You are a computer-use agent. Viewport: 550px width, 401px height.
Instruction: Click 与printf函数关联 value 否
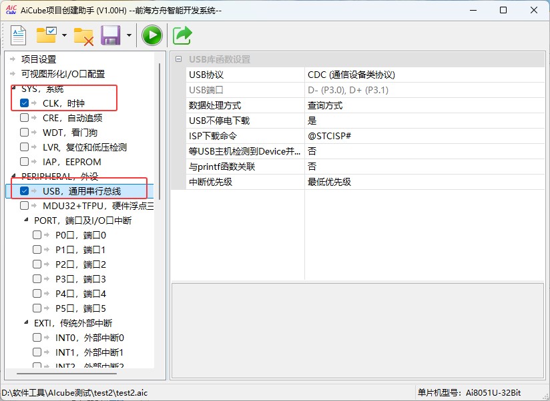[425, 167]
